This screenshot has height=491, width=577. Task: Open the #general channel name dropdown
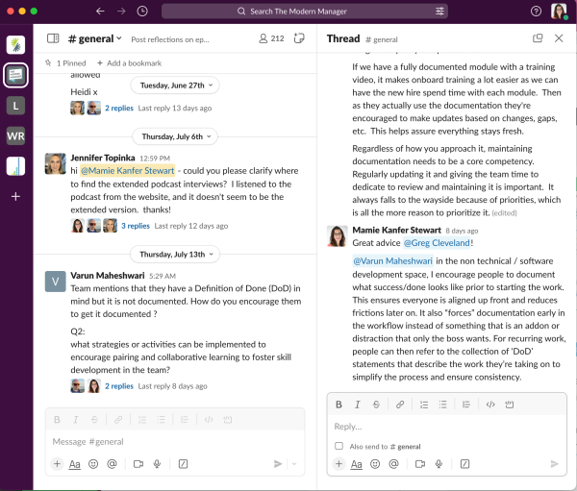[x=95, y=38]
